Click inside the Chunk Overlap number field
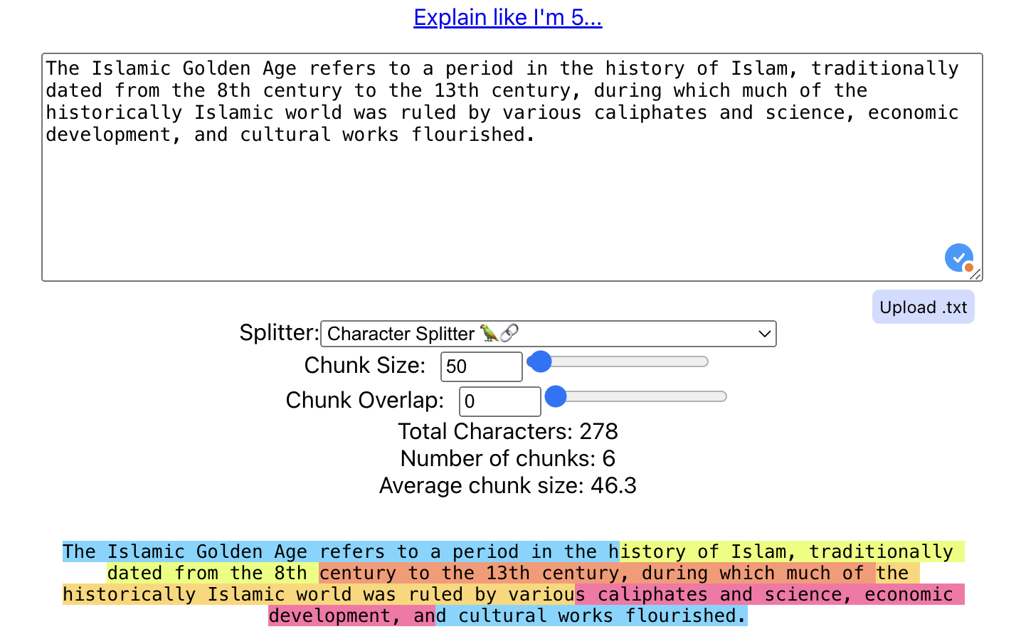1016x639 pixels. pyautogui.click(x=499, y=401)
